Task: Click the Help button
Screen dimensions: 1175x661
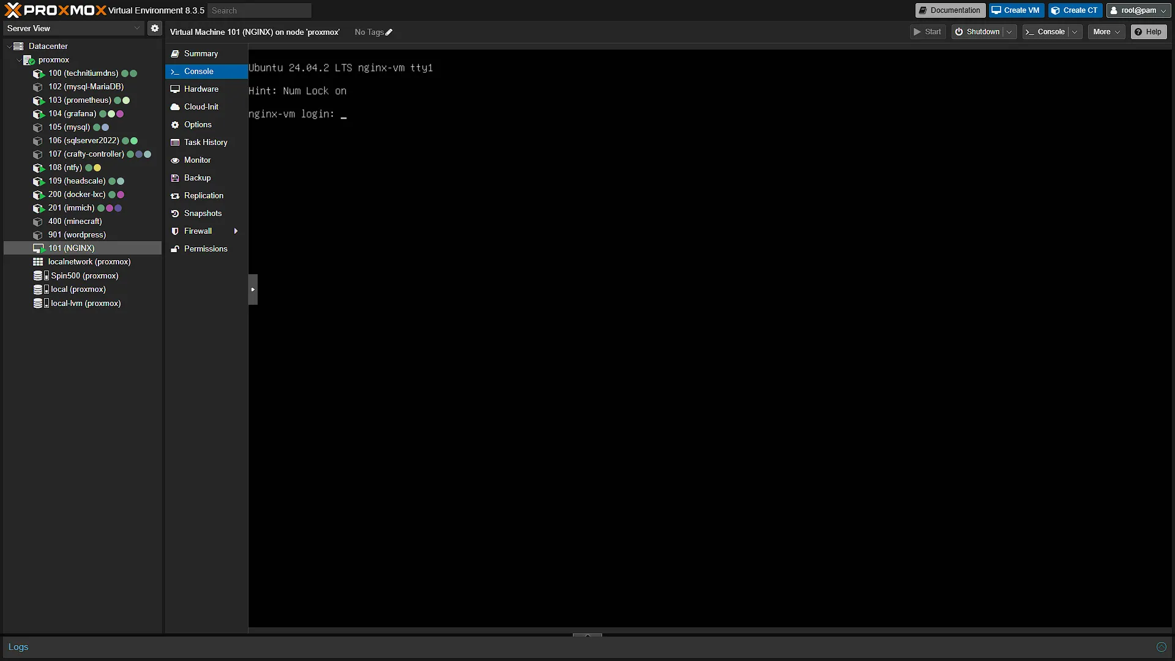Action: click(x=1149, y=32)
